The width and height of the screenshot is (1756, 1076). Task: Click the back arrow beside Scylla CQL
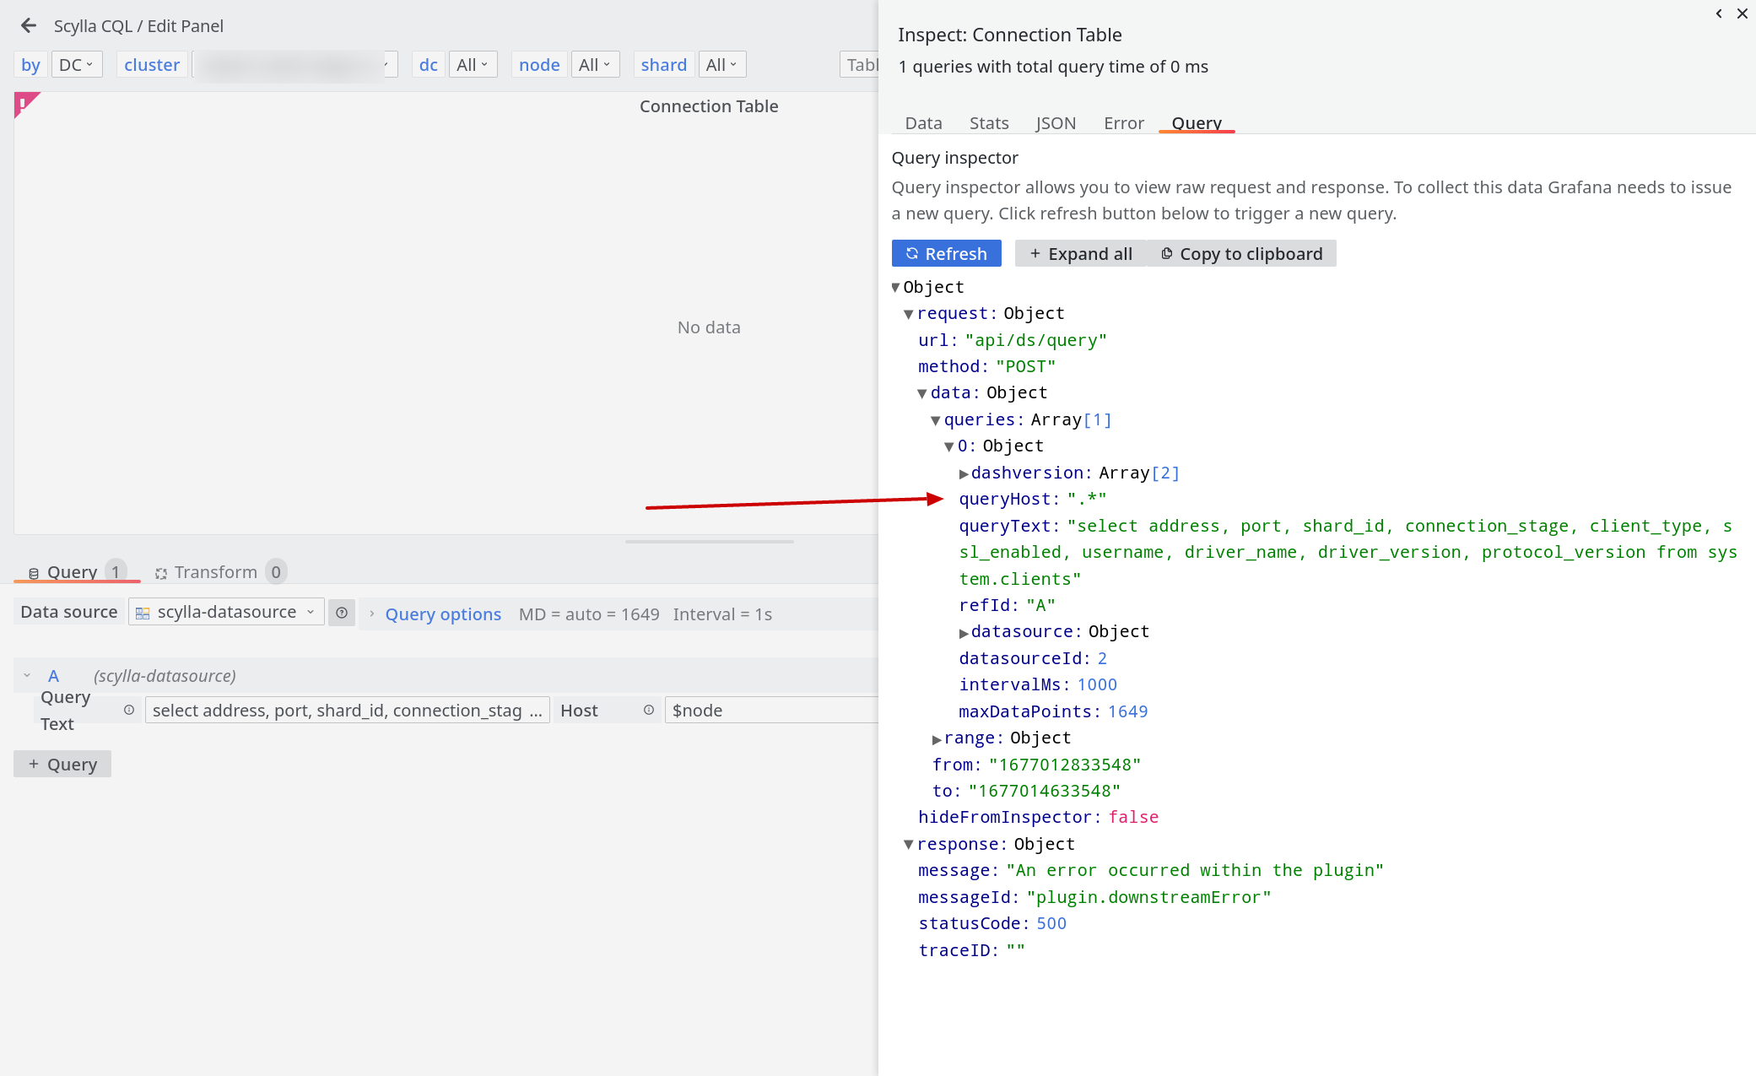pyautogui.click(x=29, y=25)
